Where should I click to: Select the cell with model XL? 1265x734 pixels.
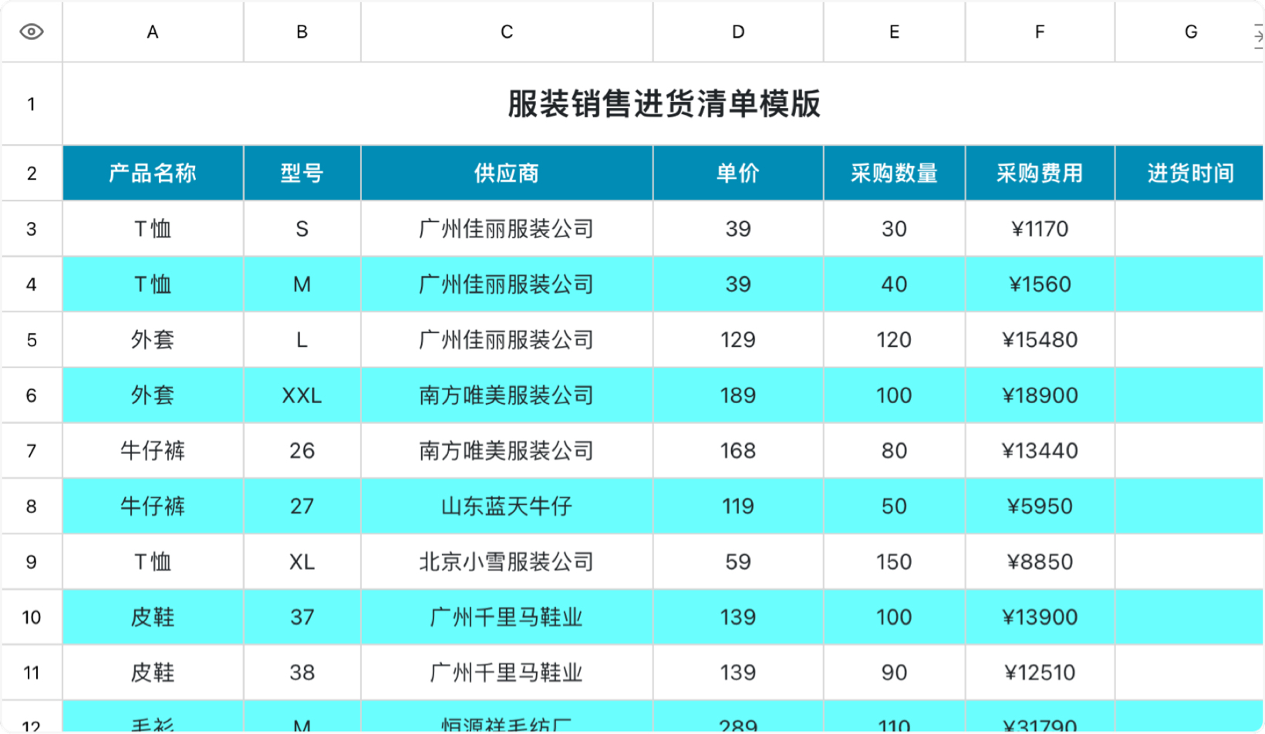coord(302,562)
